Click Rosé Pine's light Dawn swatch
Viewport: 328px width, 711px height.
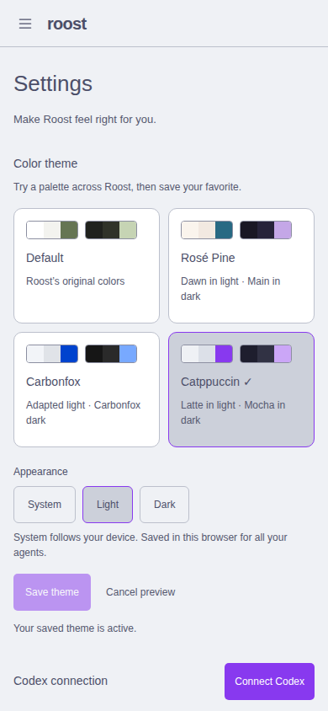coord(207,230)
